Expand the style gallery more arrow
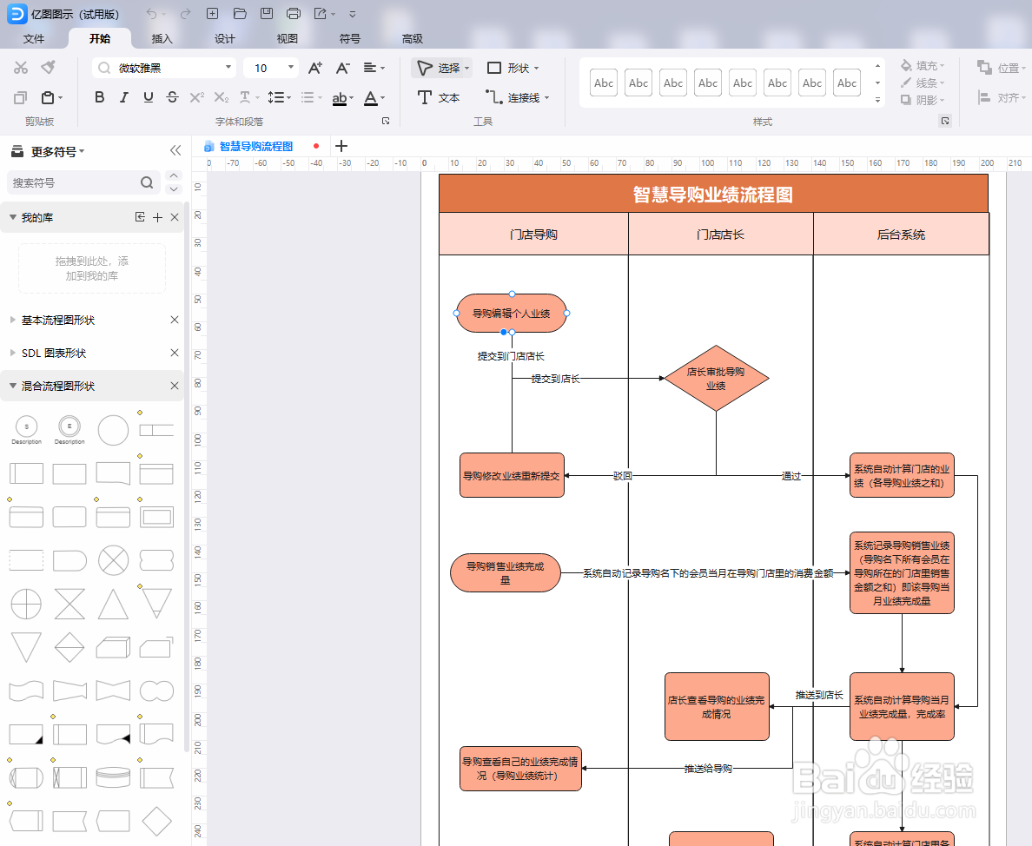1032x846 pixels. pyautogui.click(x=877, y=100)
